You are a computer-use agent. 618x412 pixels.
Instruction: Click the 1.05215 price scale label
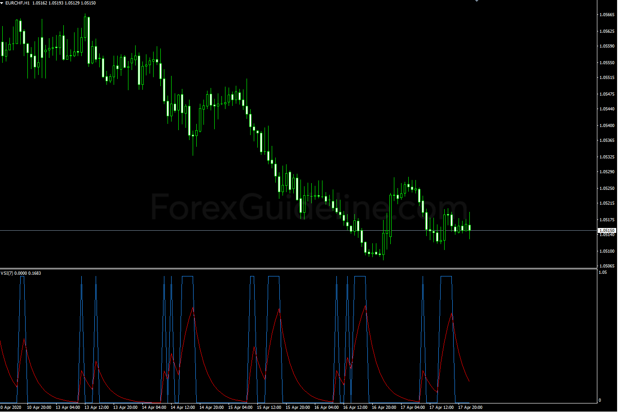[x=607, y=203]
